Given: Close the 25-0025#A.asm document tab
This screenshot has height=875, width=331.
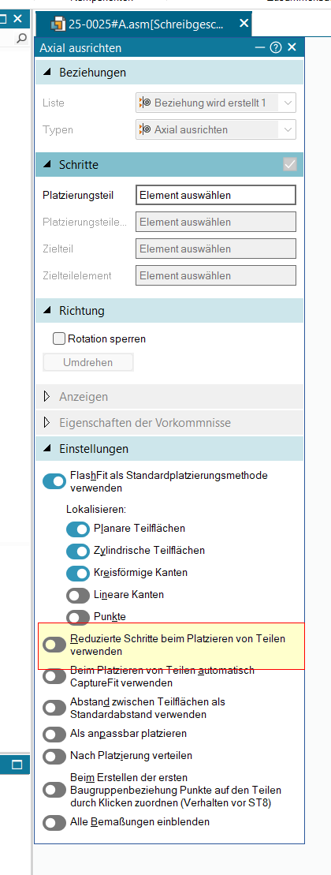Looking at the screenshot, I should pos(244,24).
